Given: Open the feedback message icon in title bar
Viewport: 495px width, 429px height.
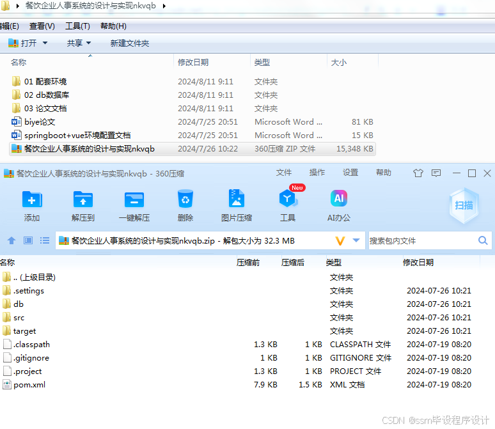Looking at the screenshot, I should [x=436, y=173].
